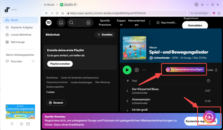
Task: Click the user account icon
Action: point(196,5)
